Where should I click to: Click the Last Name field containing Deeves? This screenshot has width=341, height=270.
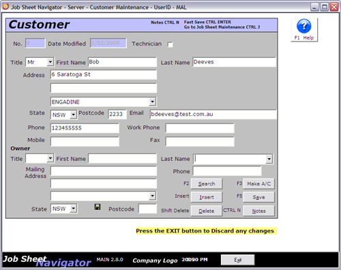(234, 62)
